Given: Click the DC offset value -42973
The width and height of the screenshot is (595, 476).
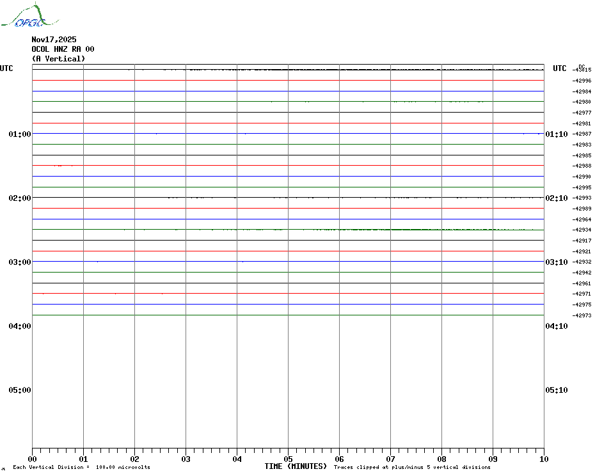Looking at the screenshot, I should pyautogui.click(x=582, y=315).
